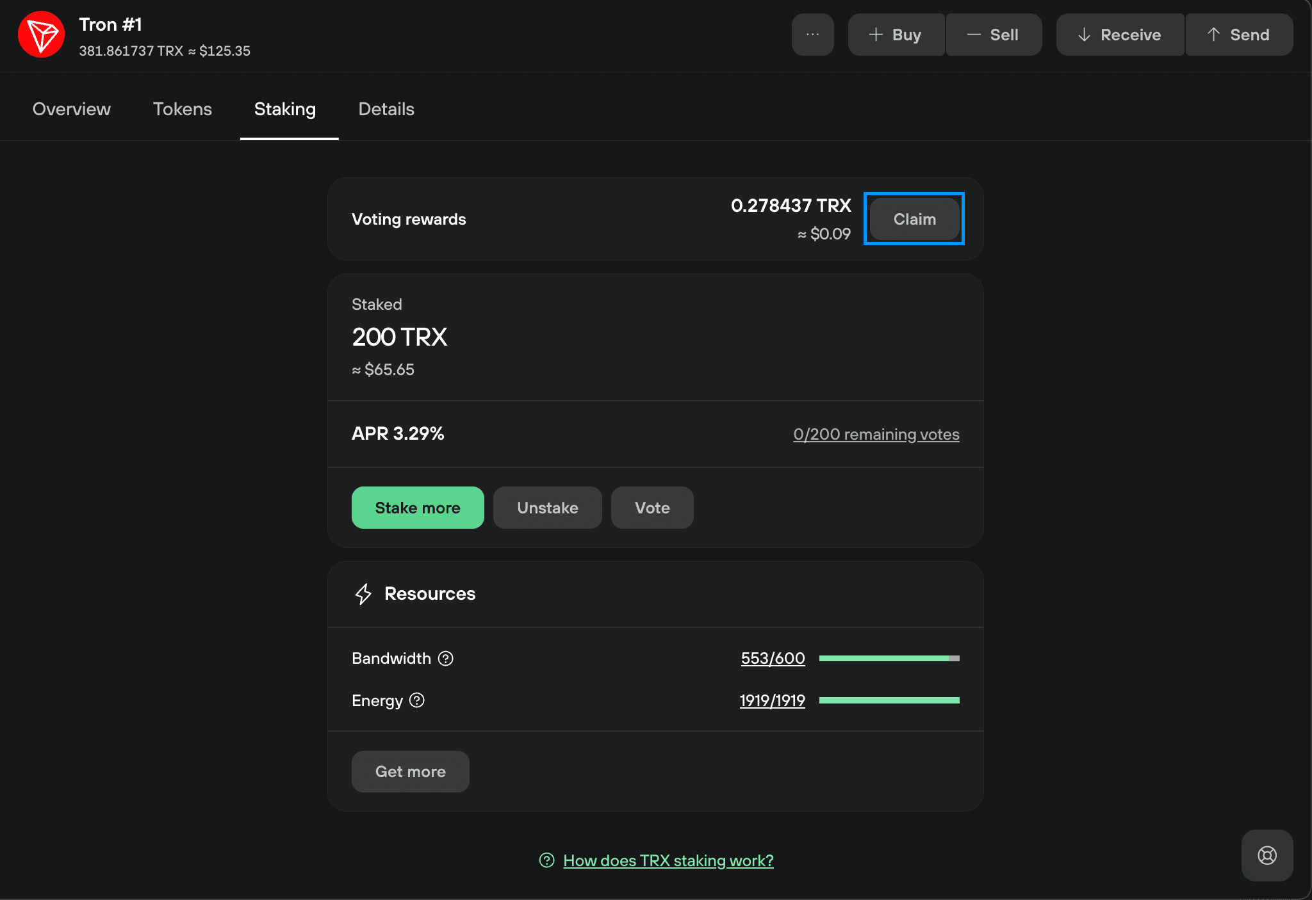Screen dimensions: 1312x900
Task: Click the 200 TRX staked amount
Action: 399,337
